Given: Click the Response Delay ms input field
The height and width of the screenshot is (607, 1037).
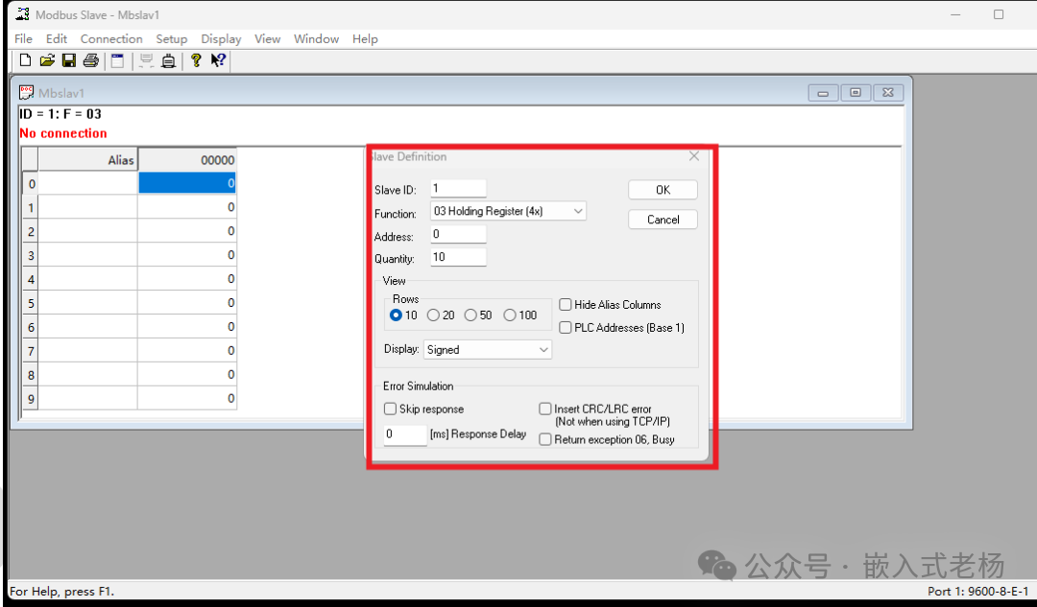Looking at the screenshot, I should 405,434.
